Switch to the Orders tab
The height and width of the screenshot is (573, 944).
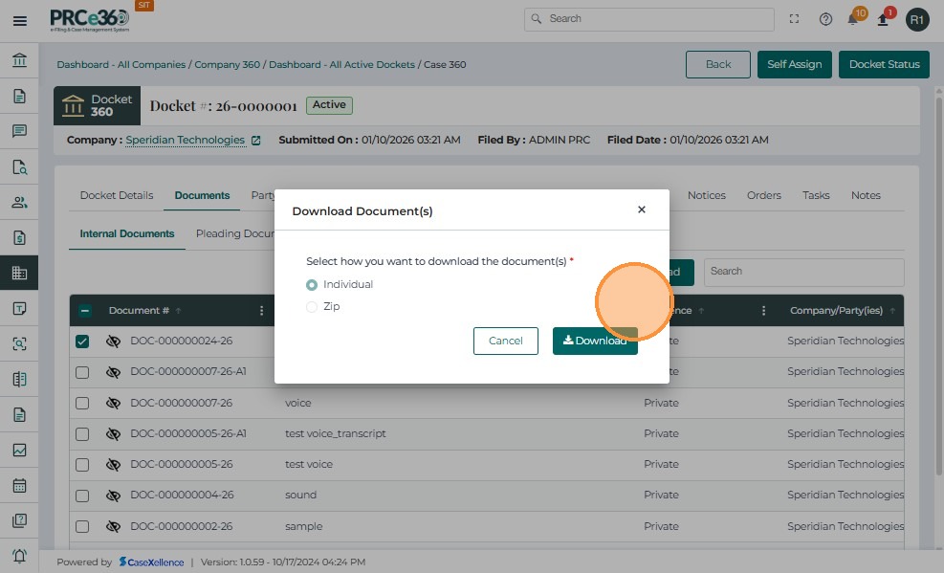764,195
